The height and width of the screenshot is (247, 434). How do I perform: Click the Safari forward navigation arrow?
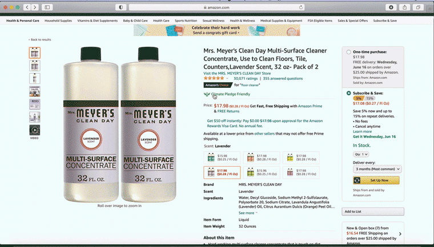pos(35,7)
